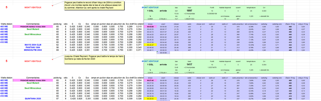Select the speed cell 18,54
Viewport: 321px width, 101px height.
coord(176,96)
